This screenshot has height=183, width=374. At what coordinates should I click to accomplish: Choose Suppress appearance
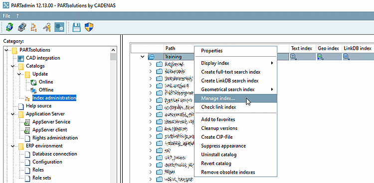pos(236,146)
